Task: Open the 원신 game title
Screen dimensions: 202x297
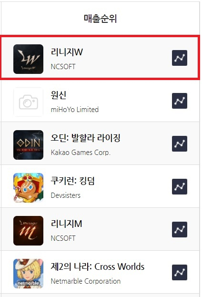Action: (x=59, y=95)
